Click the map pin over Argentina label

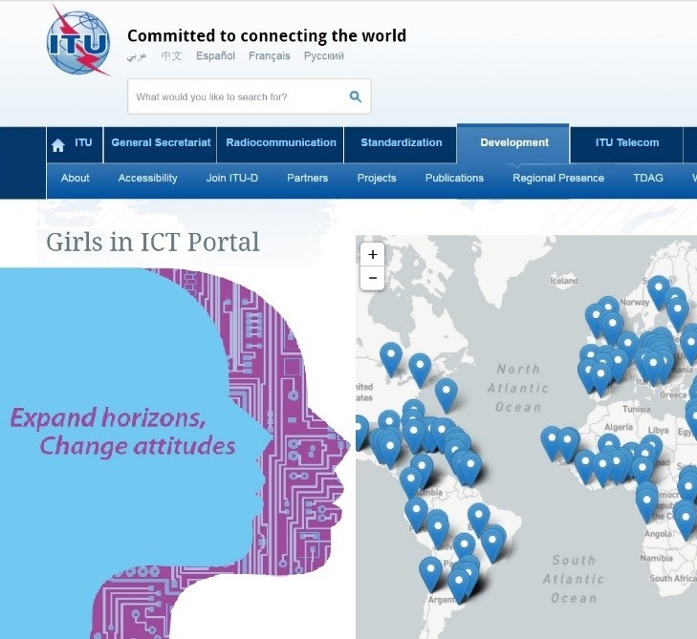coord(459,585)
